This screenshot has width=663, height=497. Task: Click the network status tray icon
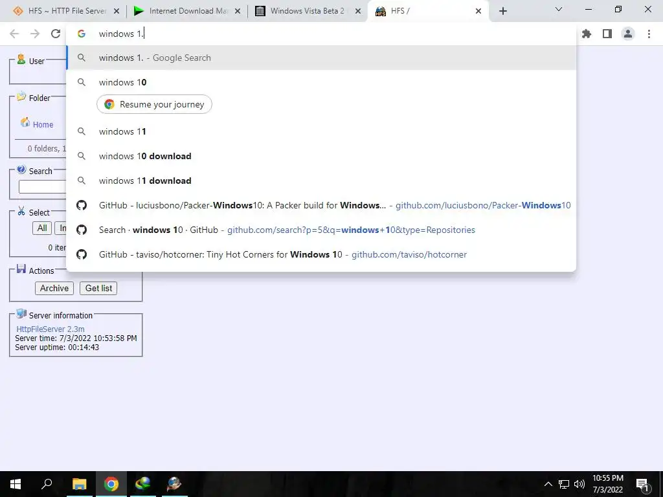564,484
